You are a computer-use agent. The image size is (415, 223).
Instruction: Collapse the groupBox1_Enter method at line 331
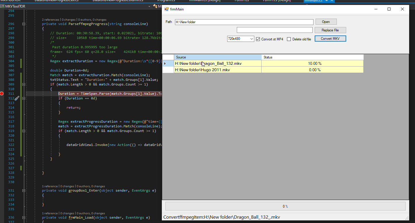click(24, 191)
